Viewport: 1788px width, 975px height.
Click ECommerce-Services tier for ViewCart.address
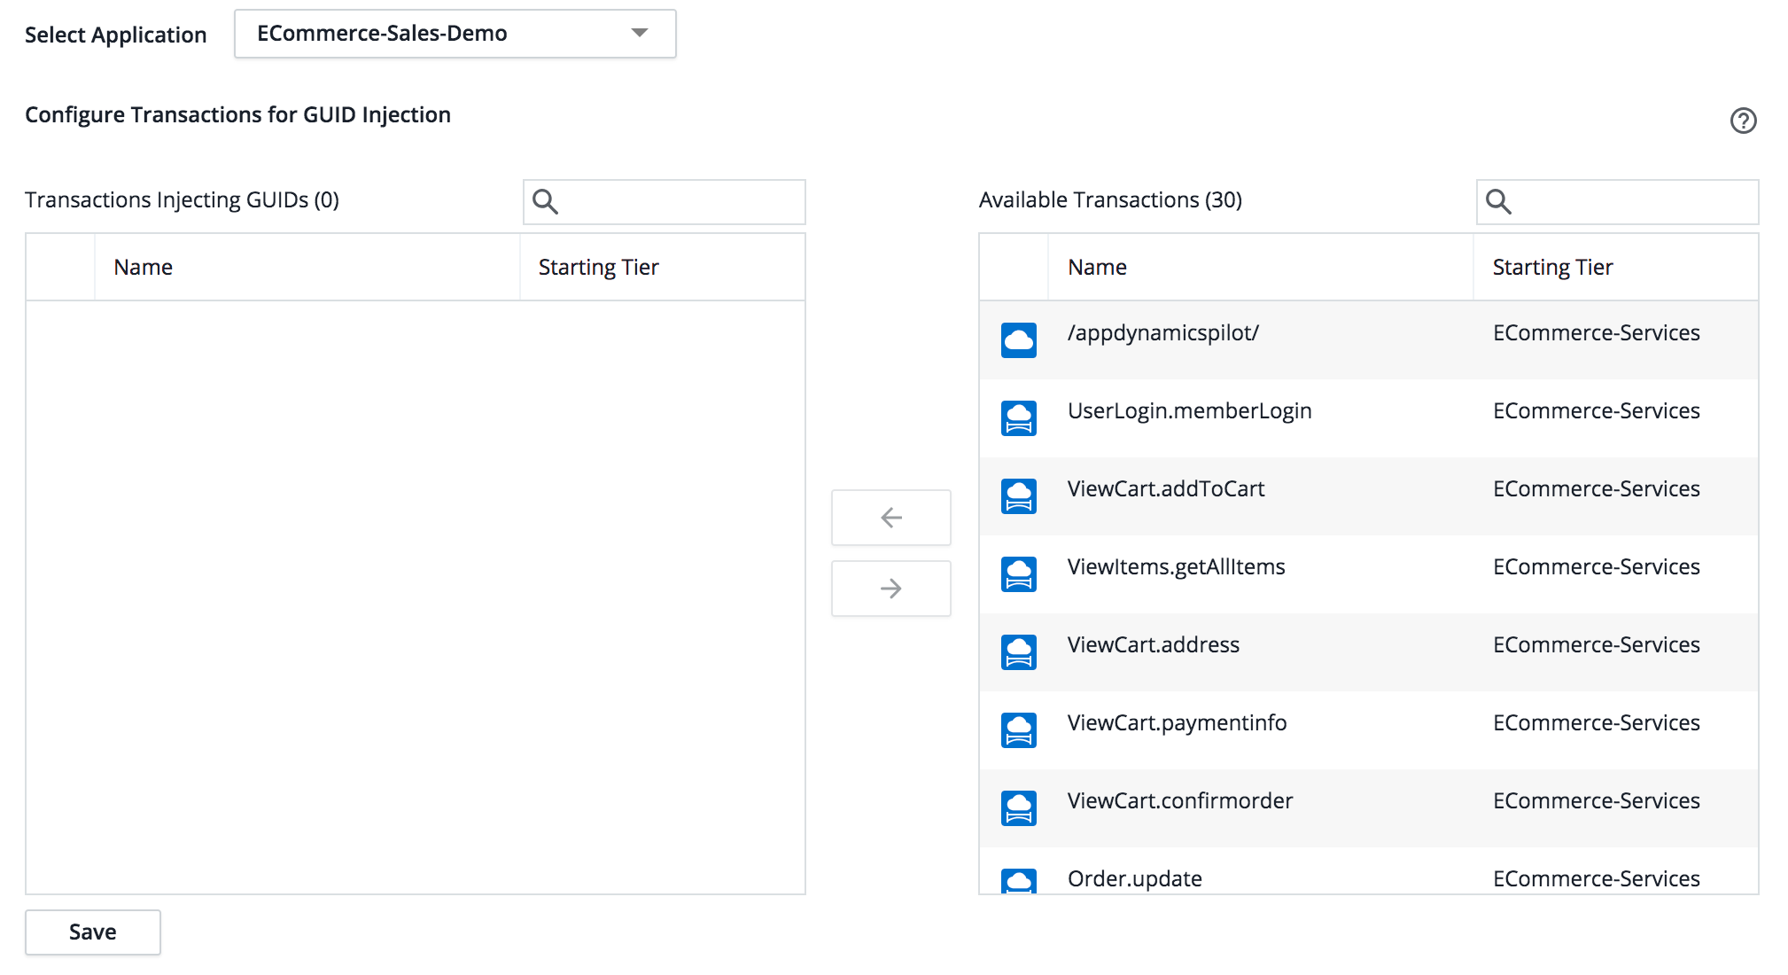click(1596, 645)
